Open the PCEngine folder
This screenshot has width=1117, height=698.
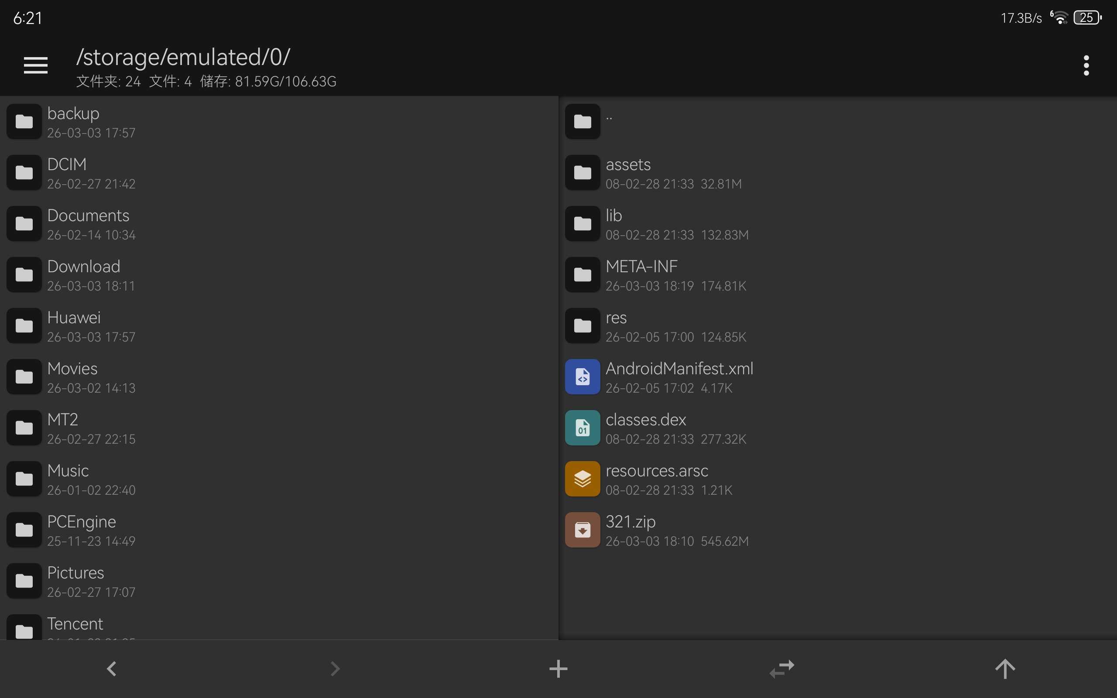(81, 530)
